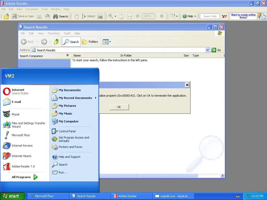
Task: Open the Adobe Reader Help dropdown arrow
Action: click(195, 16)
